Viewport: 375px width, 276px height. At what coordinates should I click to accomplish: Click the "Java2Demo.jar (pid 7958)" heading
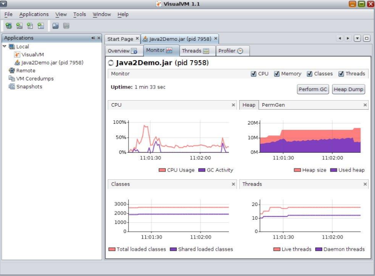pyautogui.click(x=162, y=63)
